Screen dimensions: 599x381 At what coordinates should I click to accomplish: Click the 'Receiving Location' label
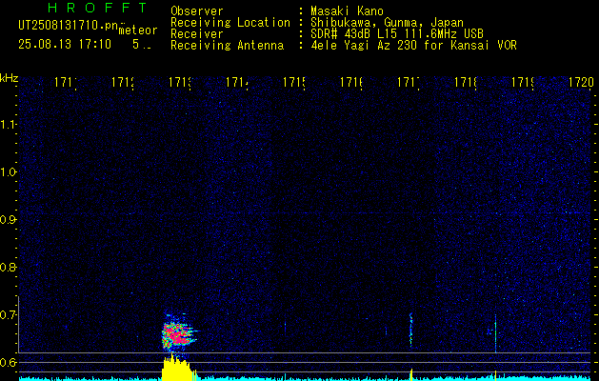point(230,23)
